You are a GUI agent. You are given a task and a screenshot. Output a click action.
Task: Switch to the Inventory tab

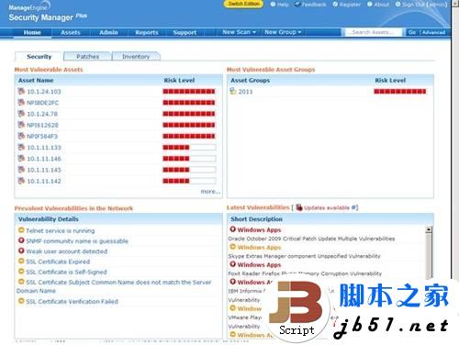click(136, 56)
